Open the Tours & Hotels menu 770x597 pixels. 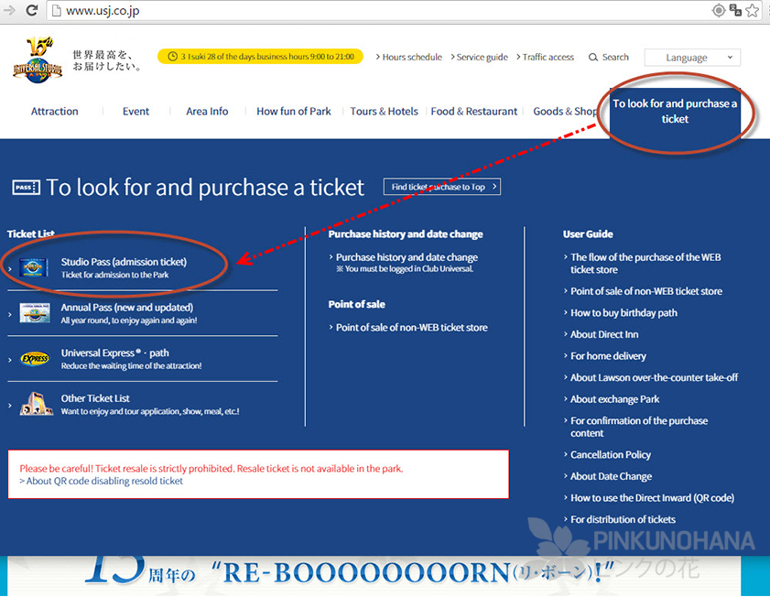point(384,112)
